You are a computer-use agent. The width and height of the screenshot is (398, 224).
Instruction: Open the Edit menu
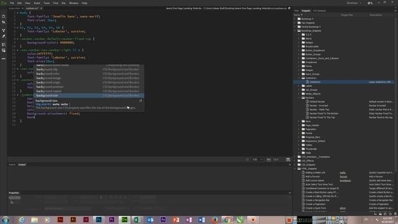(19, 3)
